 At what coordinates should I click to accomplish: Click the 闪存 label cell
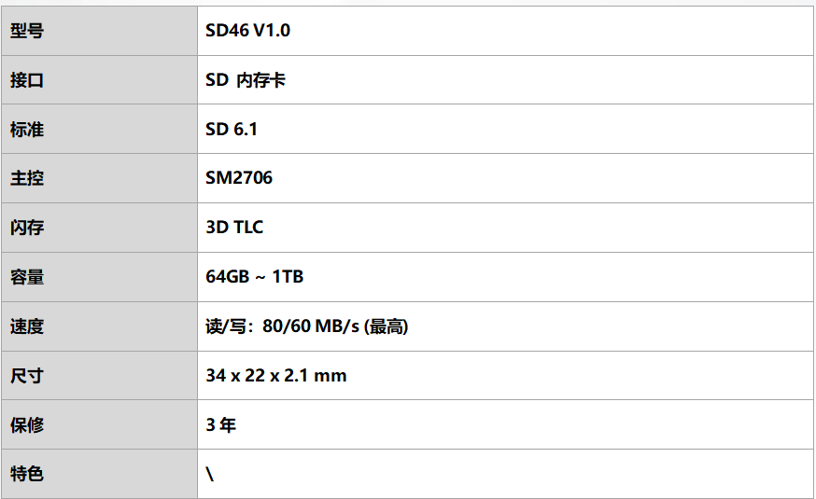pos(99,228)
